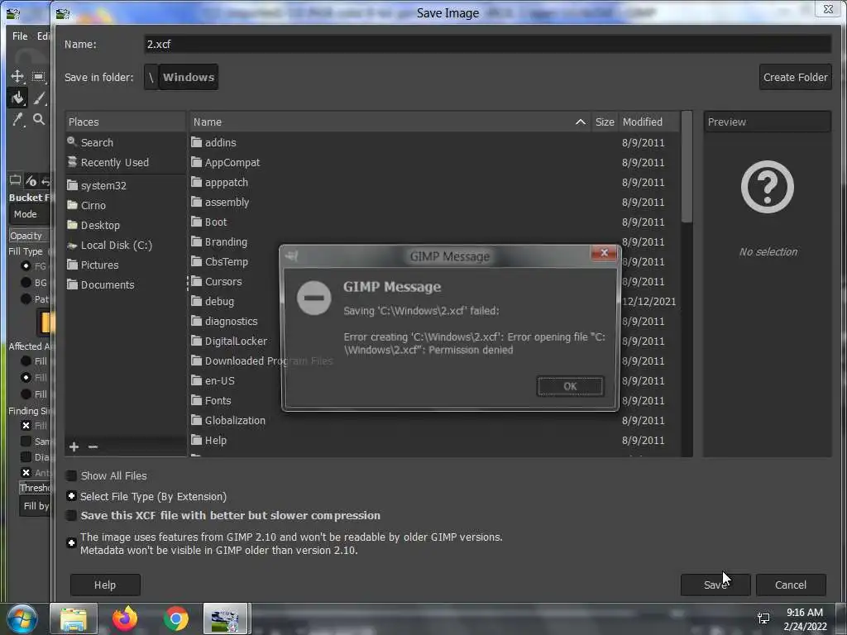Select the Bucket Fill tool
Viewport: 847px width, 635px height.
[x=17, y=98]
